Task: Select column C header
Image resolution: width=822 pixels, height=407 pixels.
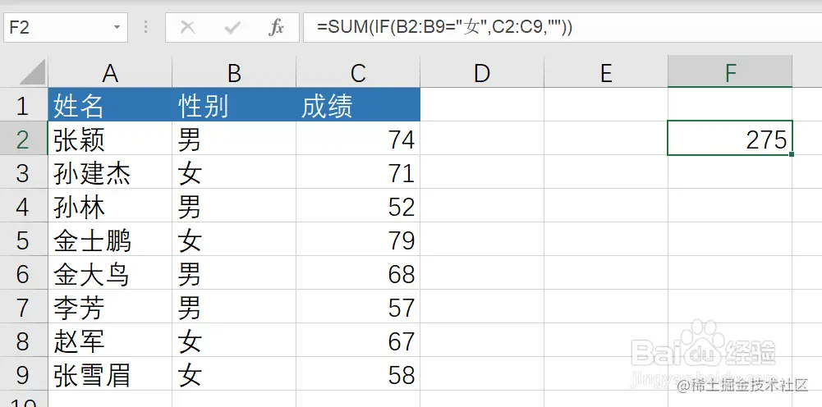Action: (x=358, y=72)
